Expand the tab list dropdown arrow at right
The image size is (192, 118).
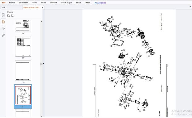tap(190, 7)
